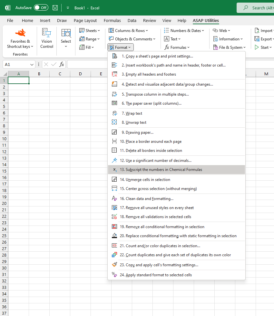274x316 pixels.
Task: Open the ASAP Formulas fx menu
Action: click(x=177, y=47)
